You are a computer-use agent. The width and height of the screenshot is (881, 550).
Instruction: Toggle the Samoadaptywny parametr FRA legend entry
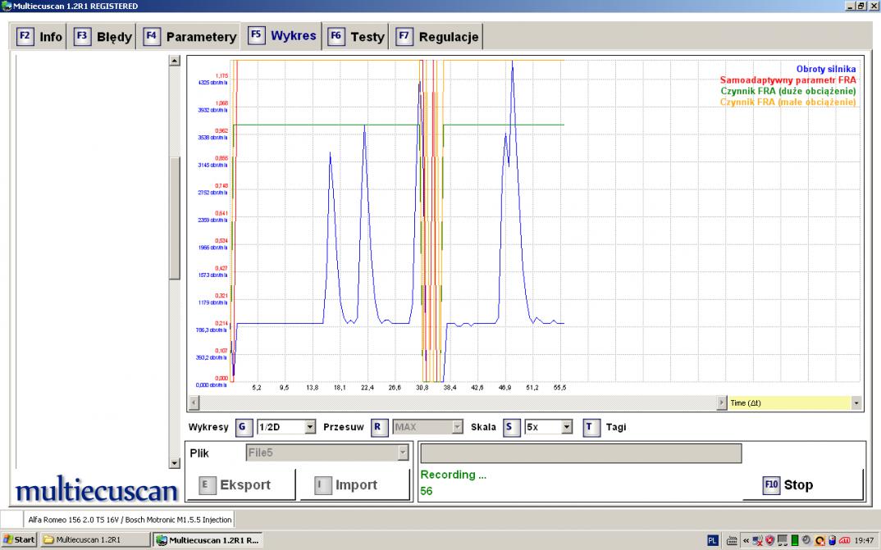[787, 80]
